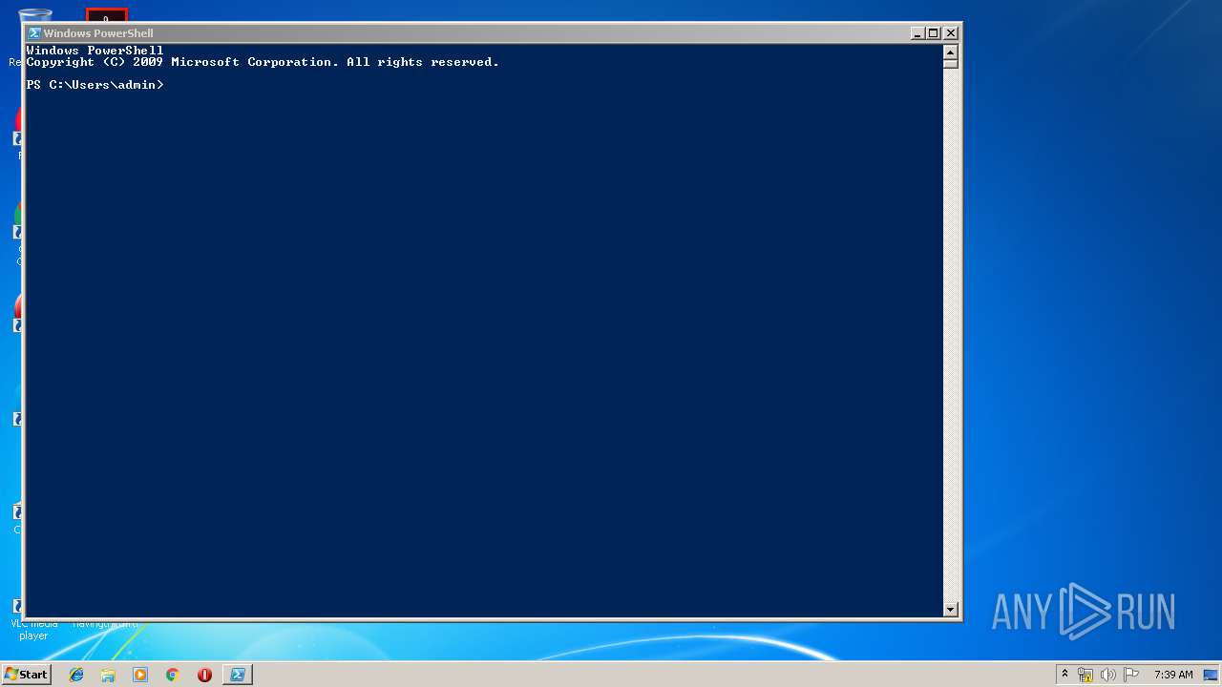Minimize the PowerShell window
Viewport: 1222px width, 687px height.
[917, 32]
